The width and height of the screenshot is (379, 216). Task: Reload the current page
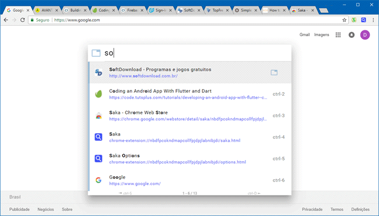23,20
